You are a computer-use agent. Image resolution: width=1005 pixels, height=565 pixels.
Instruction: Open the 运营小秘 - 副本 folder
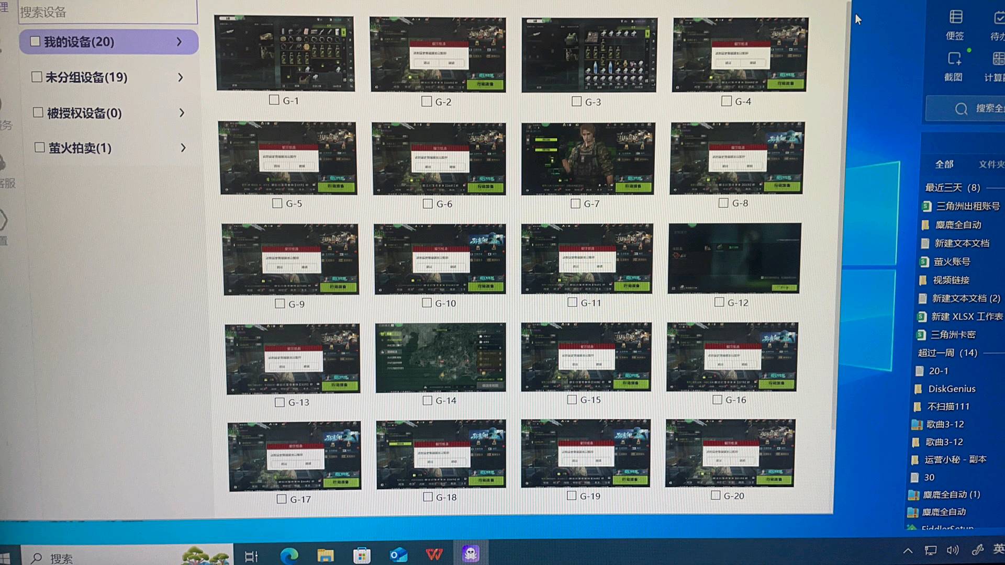[x=950, y=459]
